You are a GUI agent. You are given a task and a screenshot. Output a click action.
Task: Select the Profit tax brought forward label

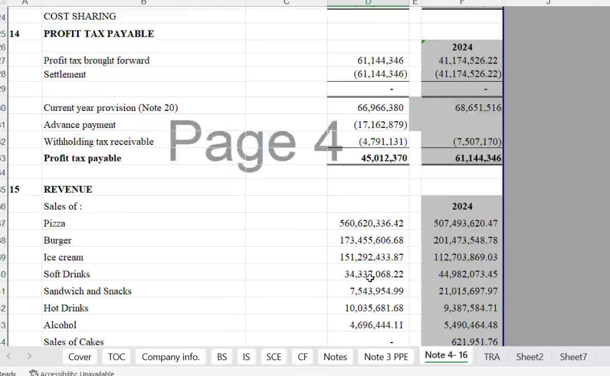click(x=96, y=61)
